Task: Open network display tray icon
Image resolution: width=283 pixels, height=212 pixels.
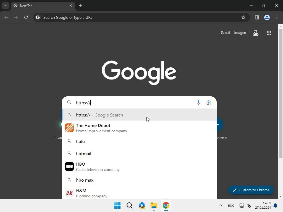Action: [242, 205]
